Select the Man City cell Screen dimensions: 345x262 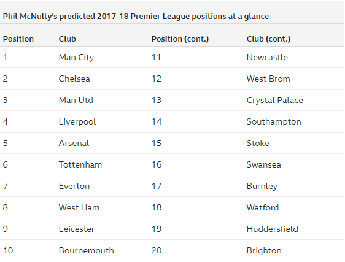coord(76,58)
